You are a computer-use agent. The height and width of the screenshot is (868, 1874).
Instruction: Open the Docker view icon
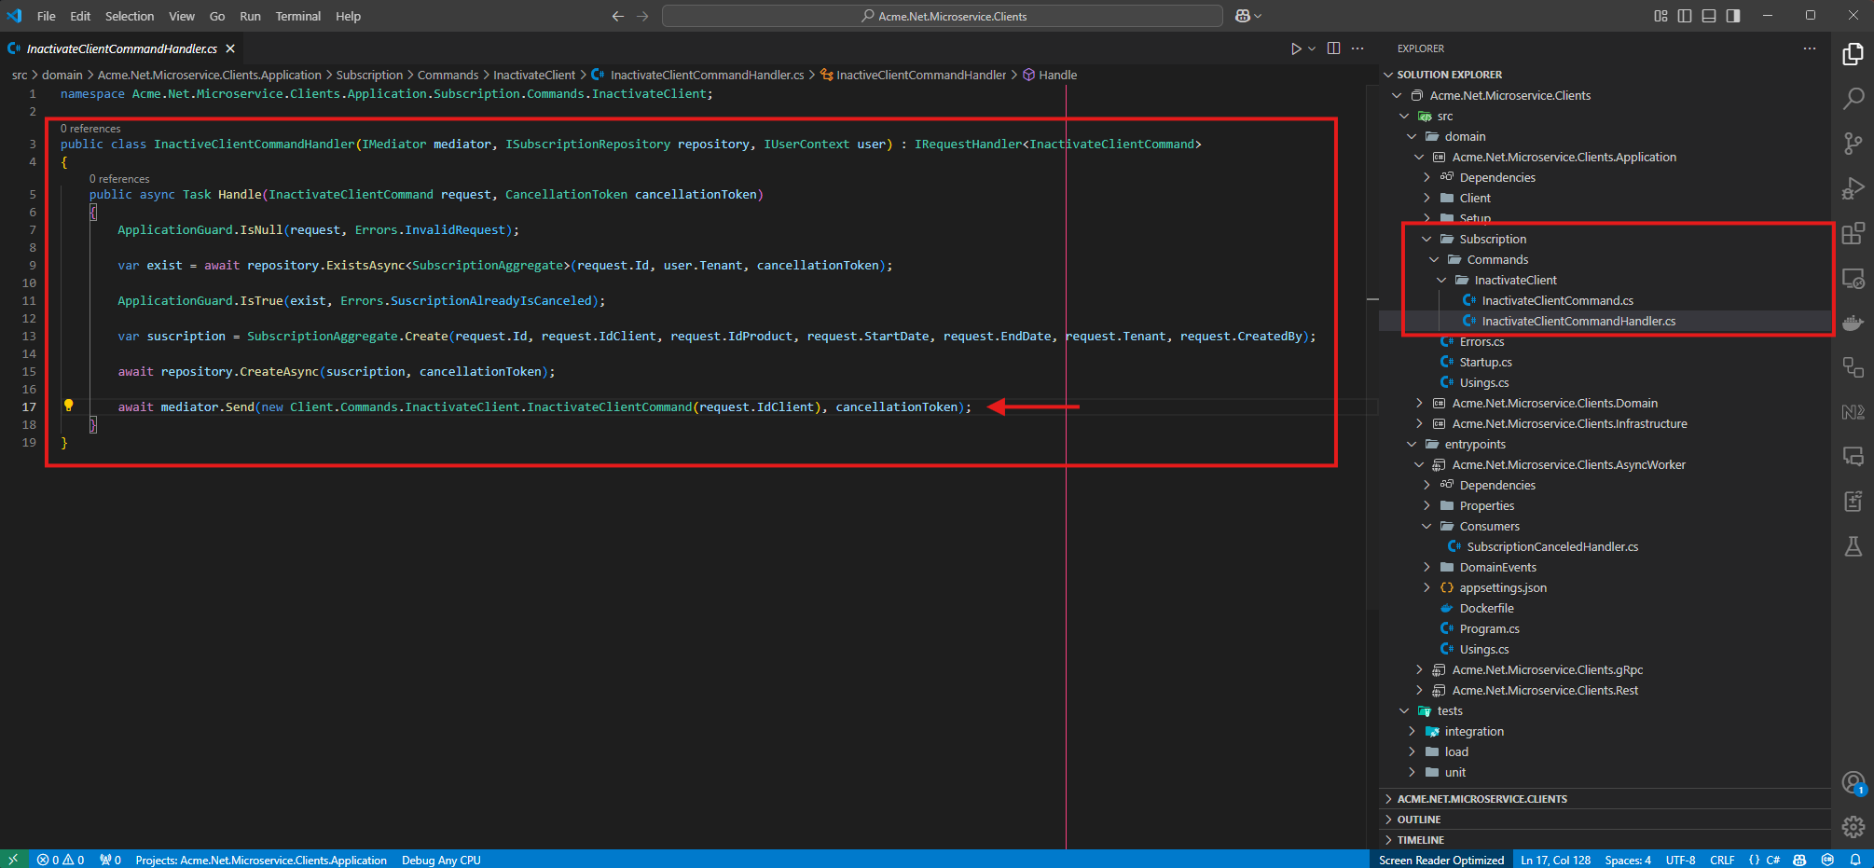pos(1853,323)
